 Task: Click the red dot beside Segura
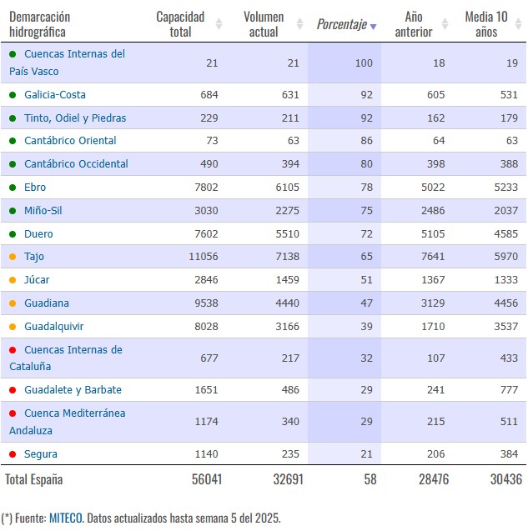[13, 454]
